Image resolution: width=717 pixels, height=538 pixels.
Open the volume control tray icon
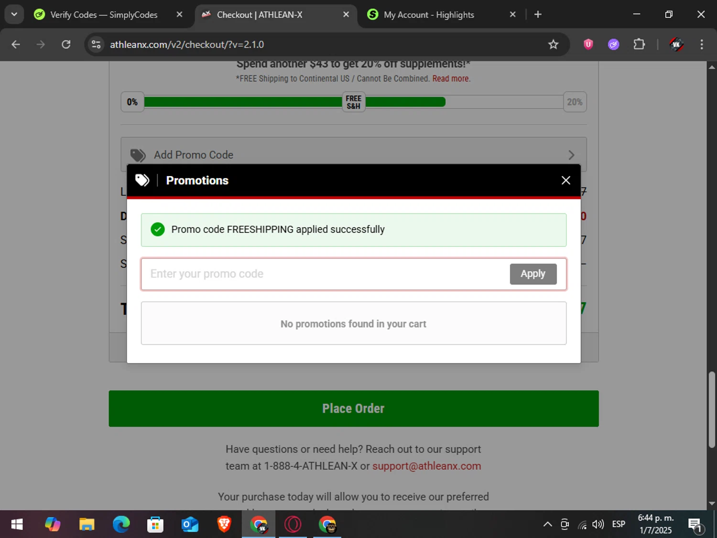coord(598,525)
